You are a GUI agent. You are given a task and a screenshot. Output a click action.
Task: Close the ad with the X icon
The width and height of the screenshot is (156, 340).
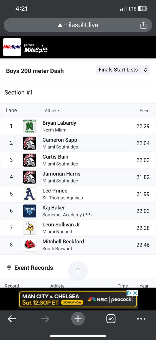click(x=135, y=293)
